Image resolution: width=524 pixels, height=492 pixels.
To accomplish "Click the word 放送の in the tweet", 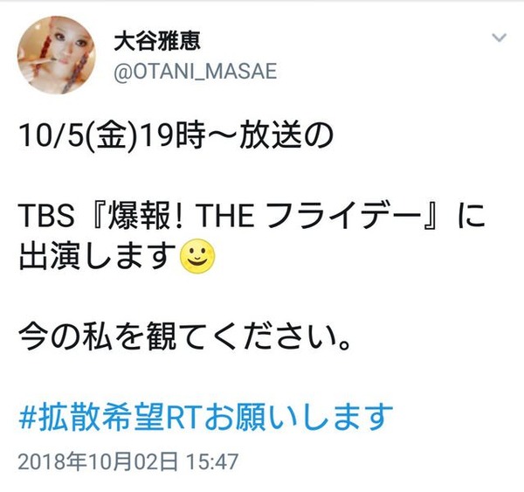I will [286, 136].
